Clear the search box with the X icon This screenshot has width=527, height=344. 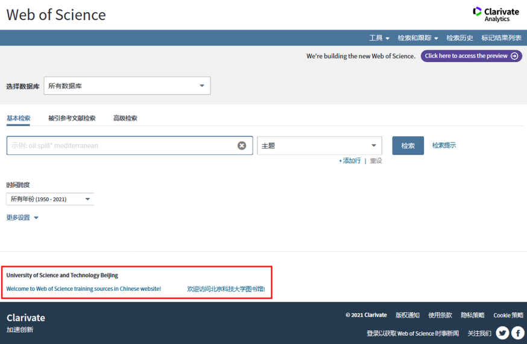[242, 145]
